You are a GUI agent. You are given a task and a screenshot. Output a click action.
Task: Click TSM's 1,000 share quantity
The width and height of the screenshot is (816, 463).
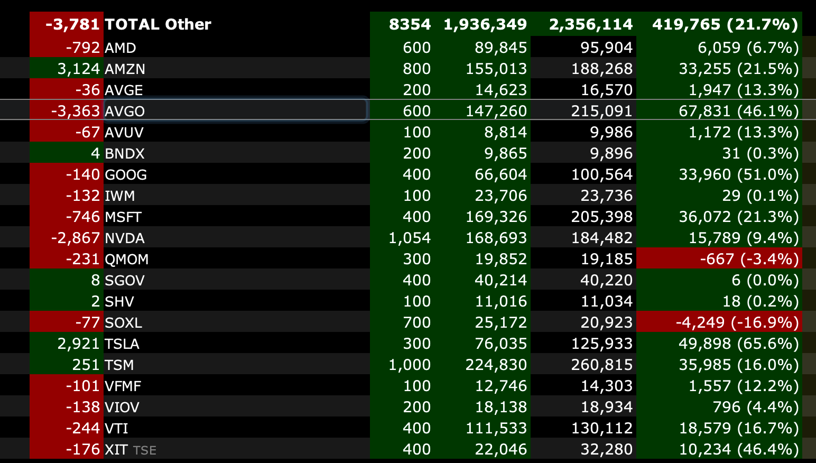410,365
